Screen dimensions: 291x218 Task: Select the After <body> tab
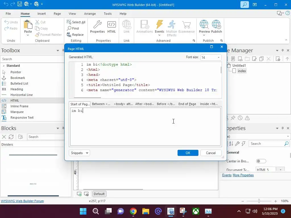point(145,104)
